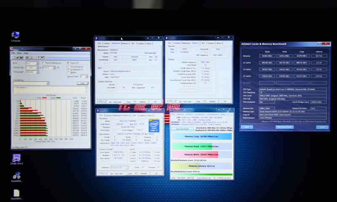The image size is (337, 202).
Task: Click Start benchmark in MaxxMEM
Action: [182, 129]
